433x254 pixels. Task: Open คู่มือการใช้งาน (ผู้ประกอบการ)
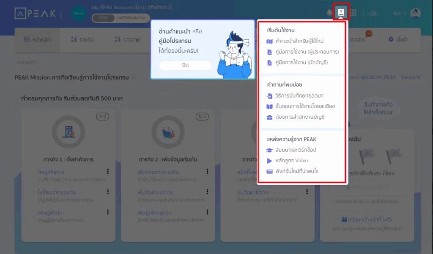(303, 52)
